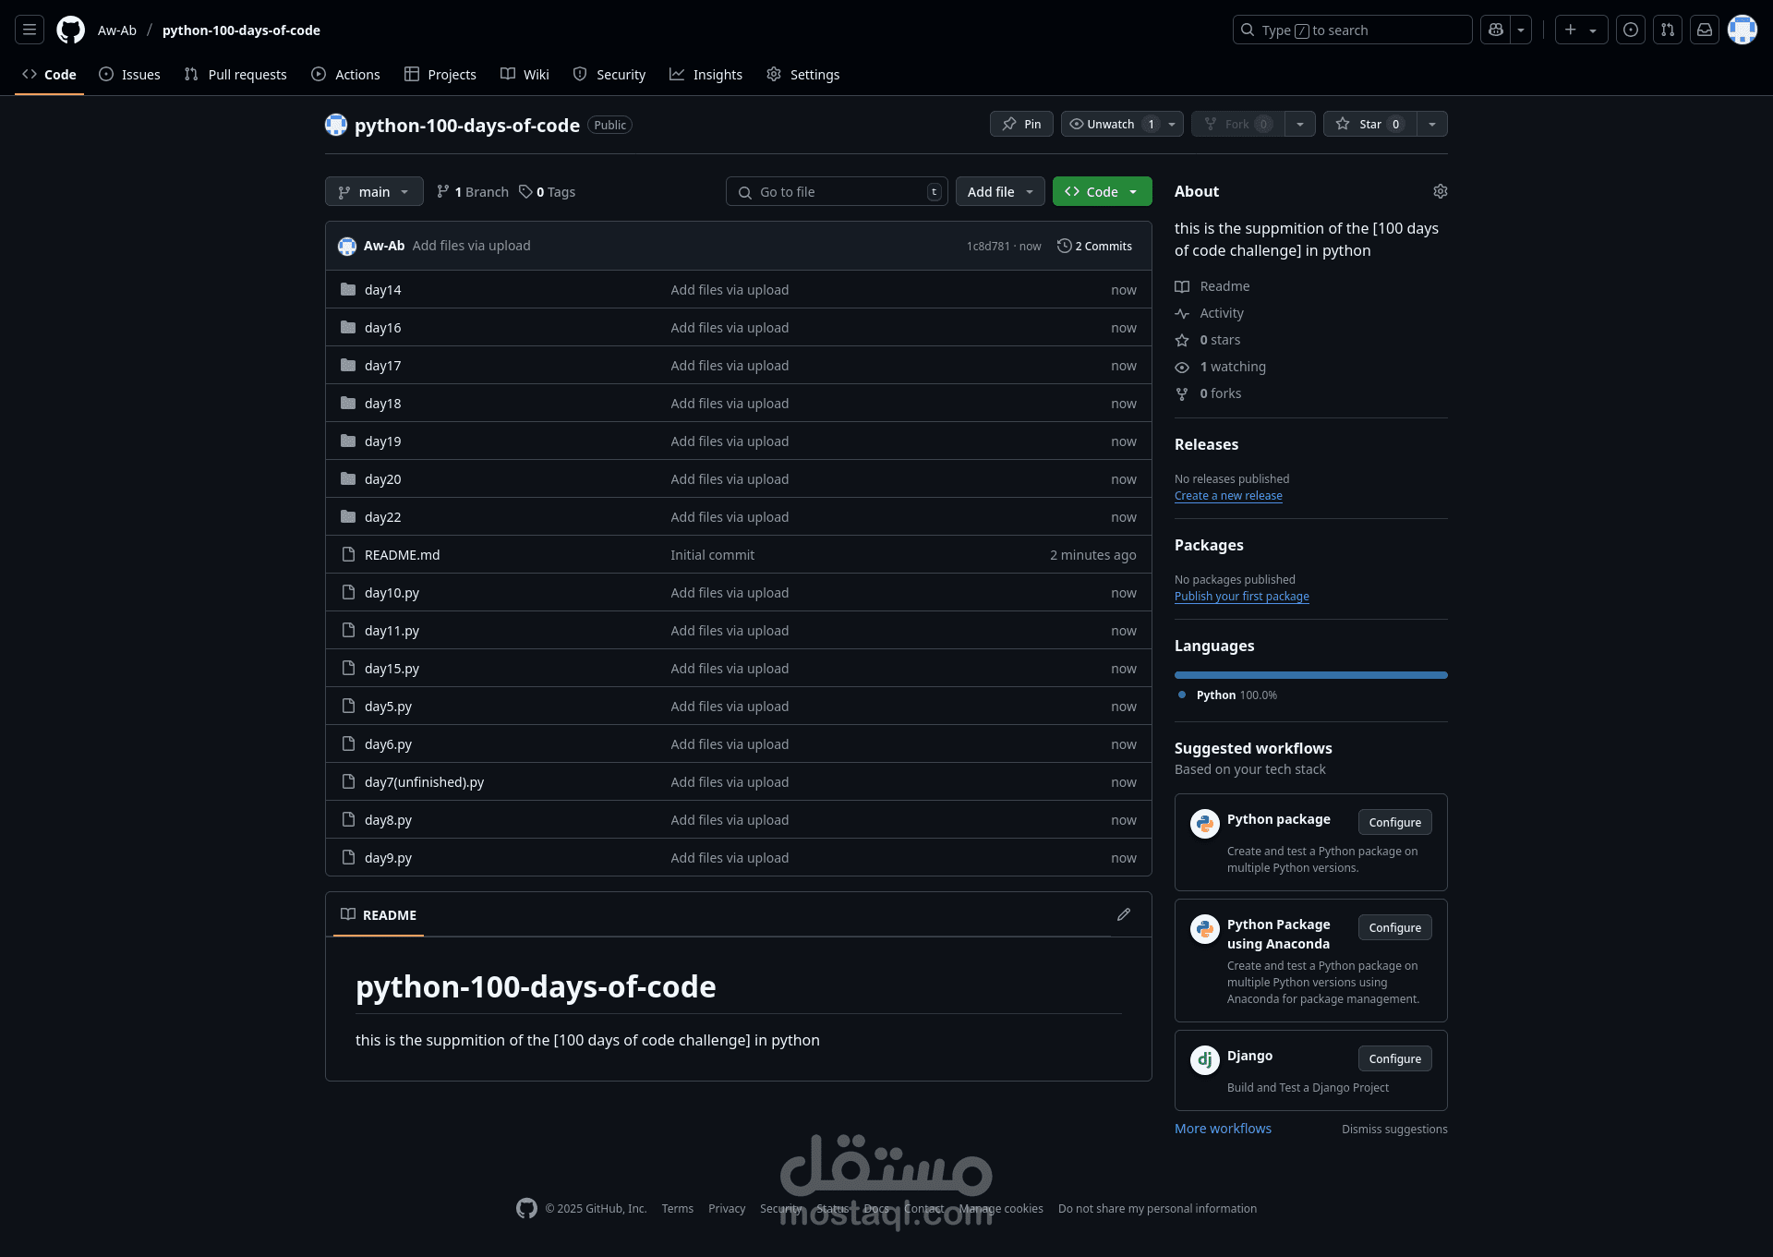This screenshot has width=1773, height=1257.
Task: Open the 0 Tags link
Action: [x=548, y=191]
